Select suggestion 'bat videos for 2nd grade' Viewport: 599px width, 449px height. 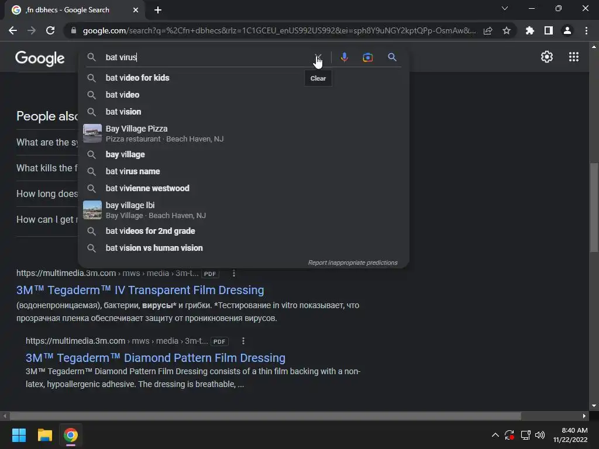243,231
